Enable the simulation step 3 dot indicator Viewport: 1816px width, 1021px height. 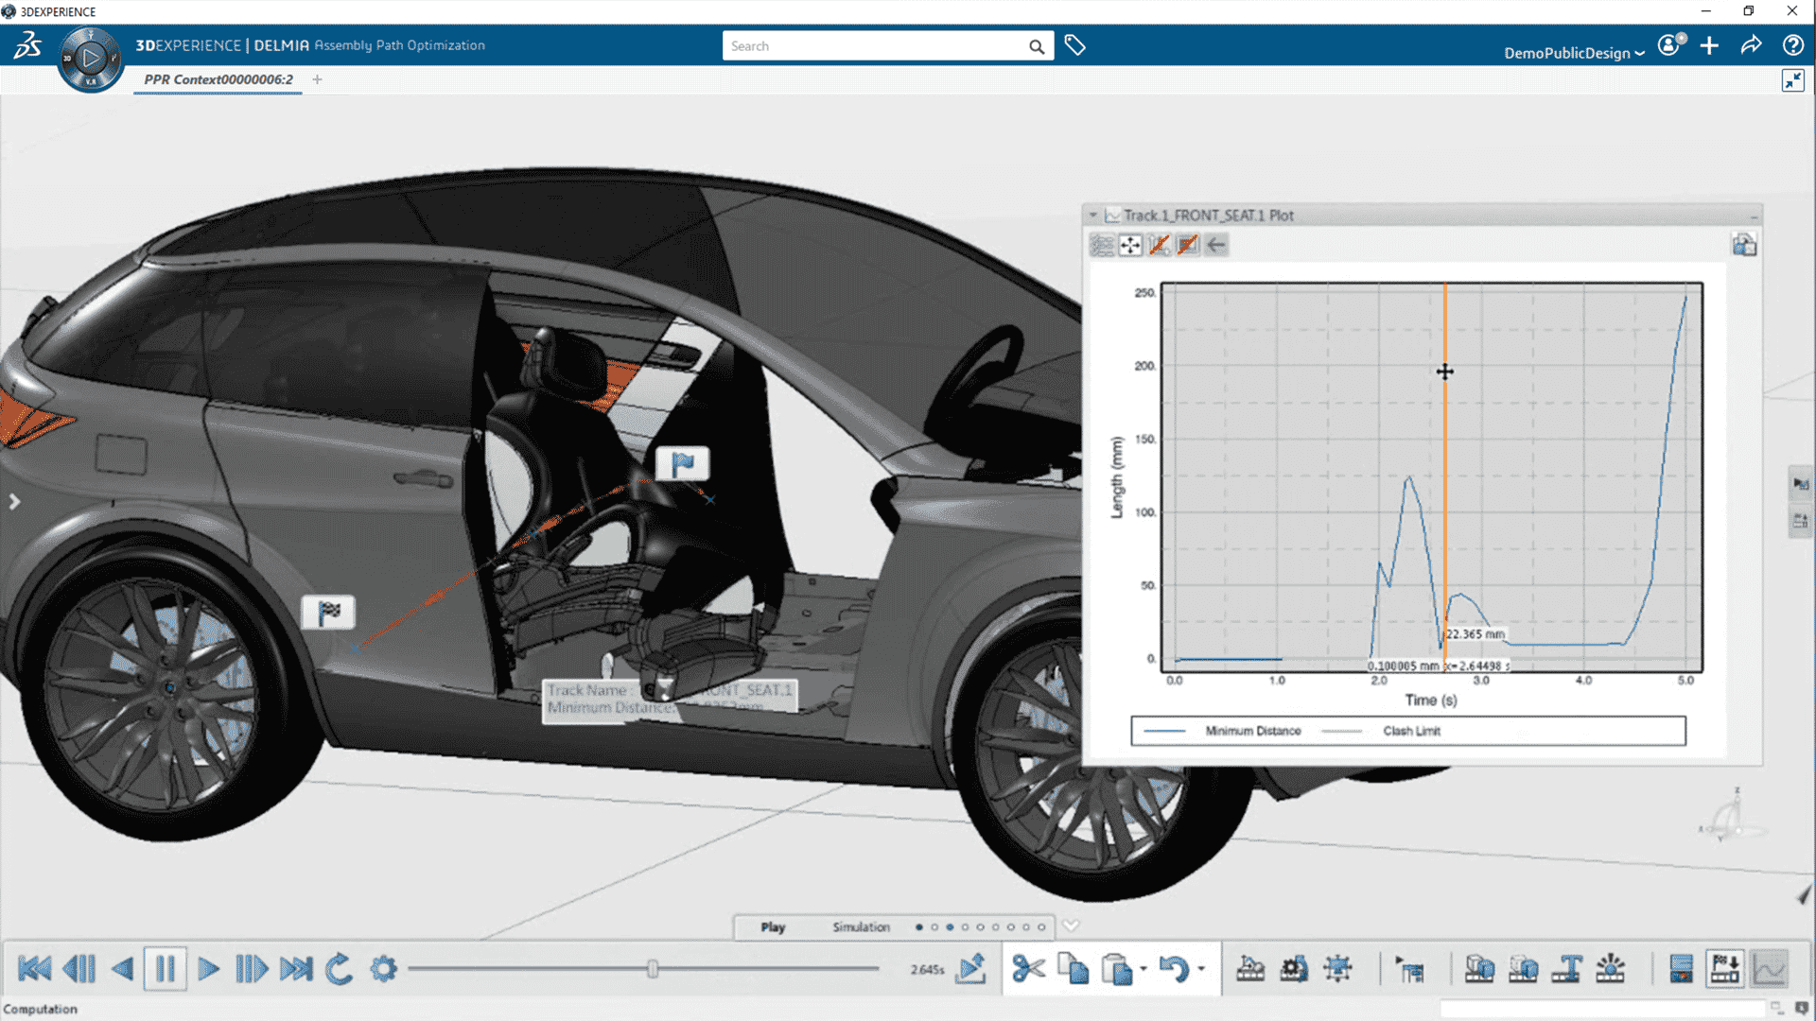(x=952, y=927)
